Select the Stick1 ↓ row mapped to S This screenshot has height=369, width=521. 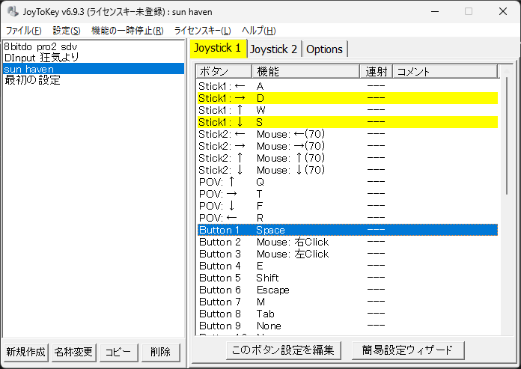point(347,122)
